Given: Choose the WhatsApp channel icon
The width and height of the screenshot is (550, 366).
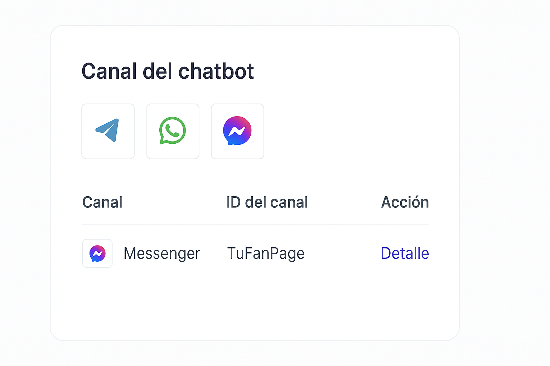Looking at the screenshot, I should point(173,131).
